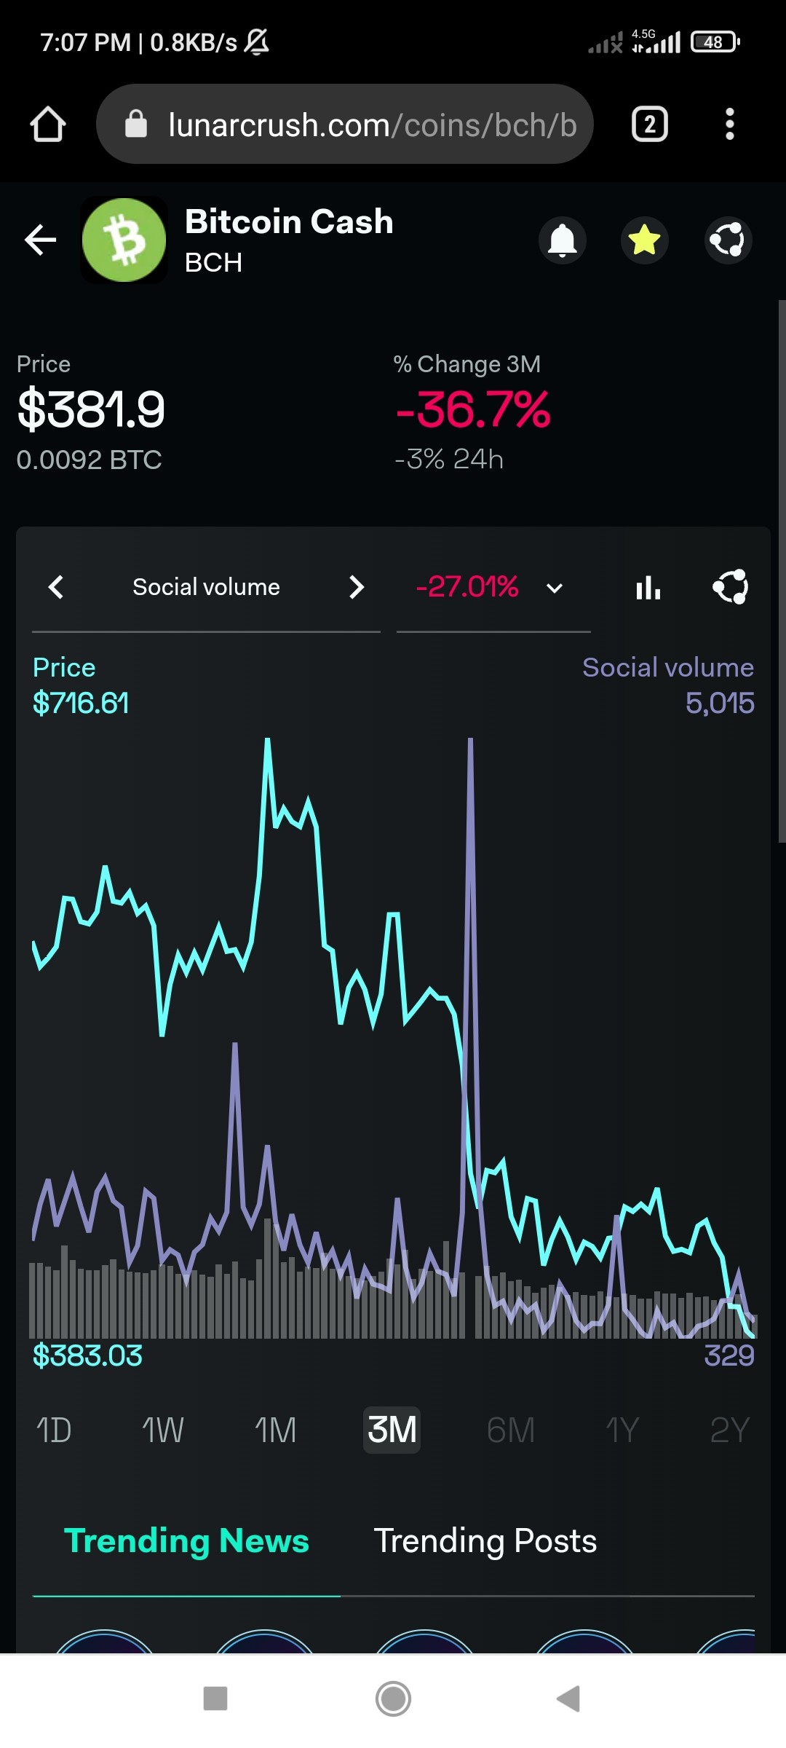The width and height of the screenshot is (786, 1748).
Task: Toggle the yellow star favorite for BCH
Action: pyautogui.click(x=645, y=240)
